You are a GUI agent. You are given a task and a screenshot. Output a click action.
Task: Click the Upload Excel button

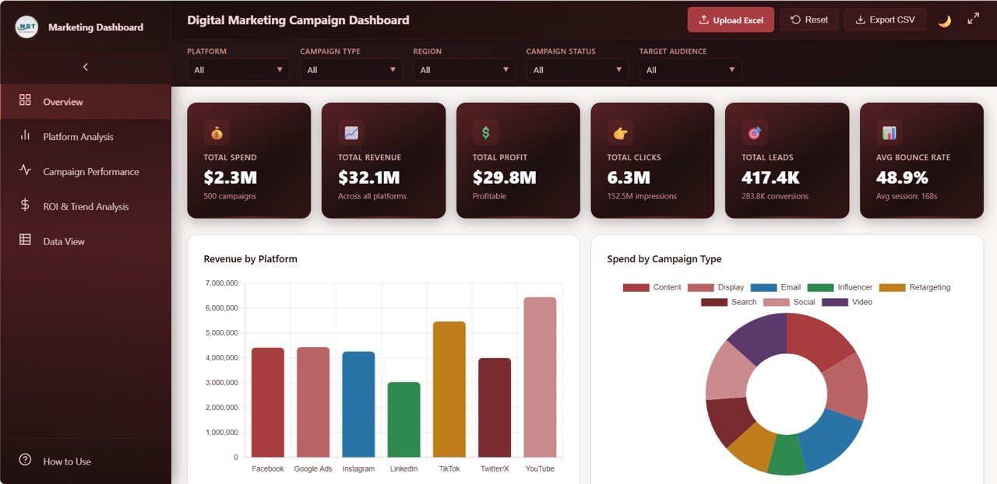[x=730, y=19]
